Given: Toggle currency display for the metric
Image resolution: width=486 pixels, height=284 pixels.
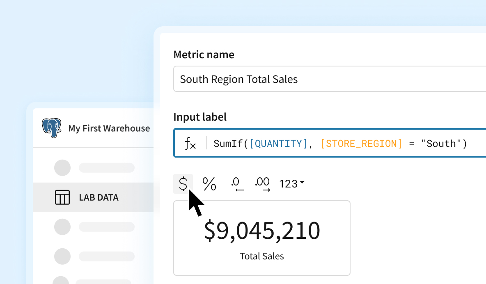Looking at the screenshot, I should tap(183, 184).
